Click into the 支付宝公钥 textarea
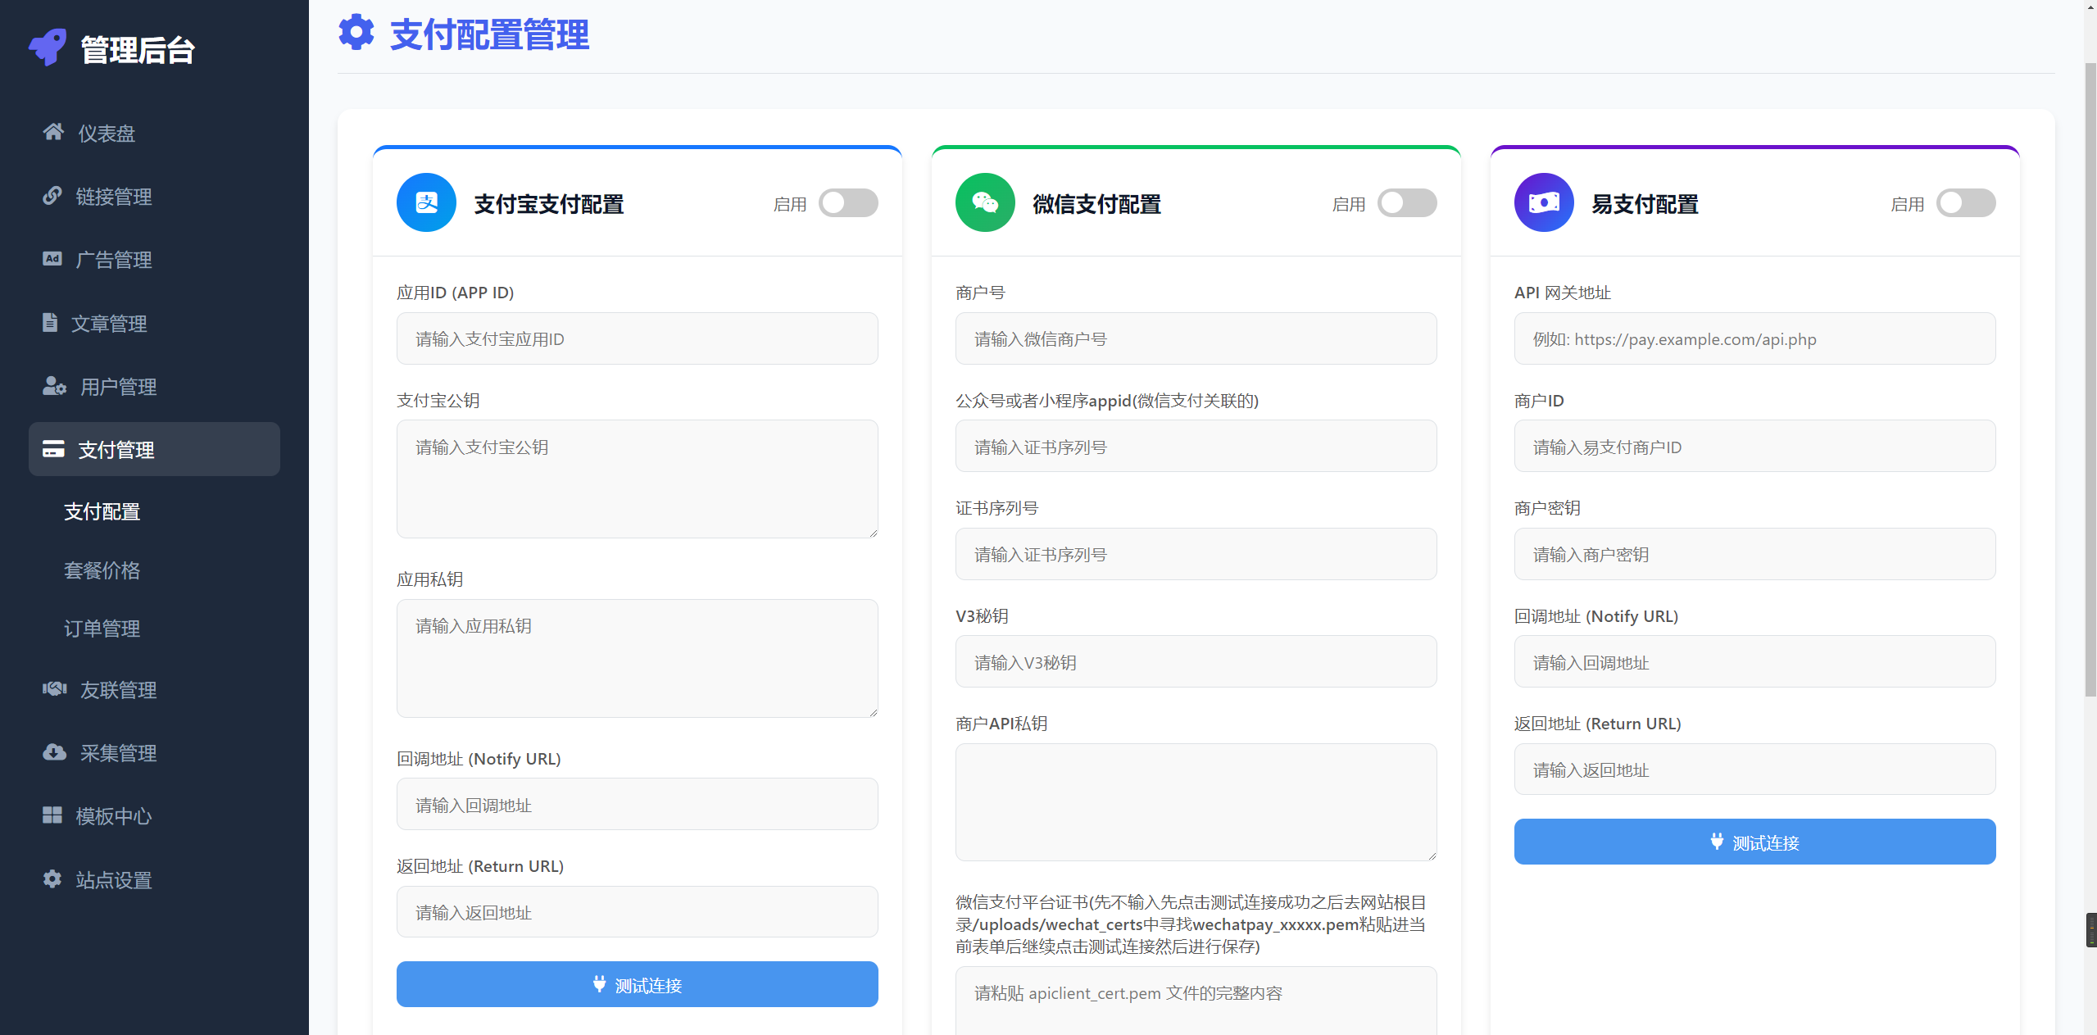This screenshot has width=2097, height=1035. coord(638,479)
